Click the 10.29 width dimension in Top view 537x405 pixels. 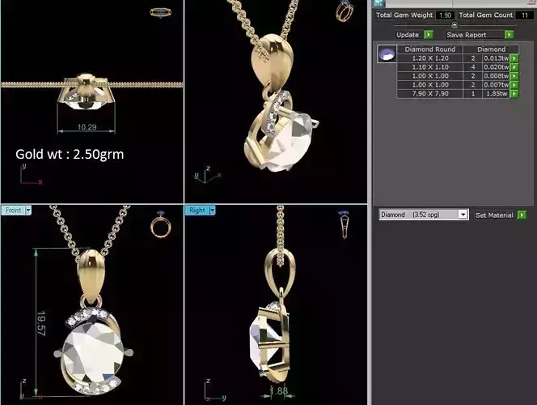coord(87,127)
